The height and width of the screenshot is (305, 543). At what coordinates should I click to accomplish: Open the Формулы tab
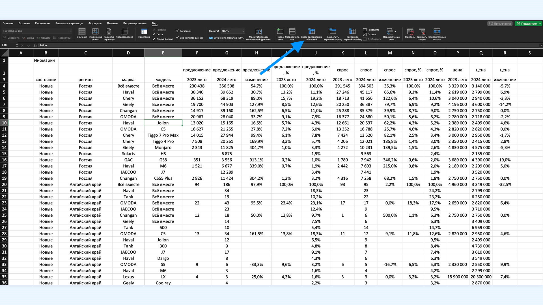95,23
